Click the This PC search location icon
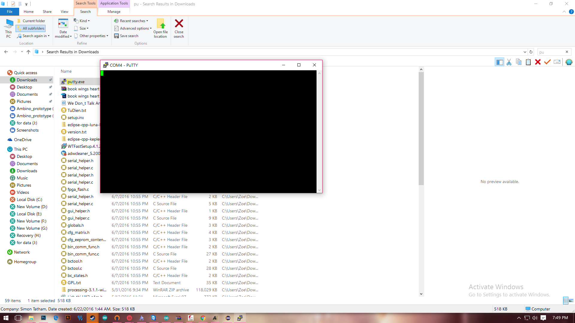 (9, 28)
